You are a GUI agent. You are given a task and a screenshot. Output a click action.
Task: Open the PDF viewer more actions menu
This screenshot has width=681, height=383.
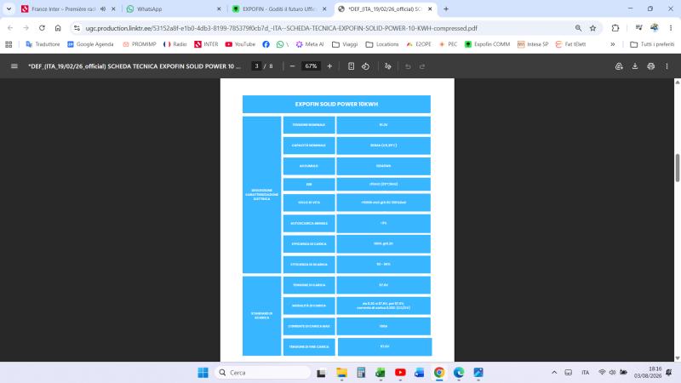[x=667, y=66]
